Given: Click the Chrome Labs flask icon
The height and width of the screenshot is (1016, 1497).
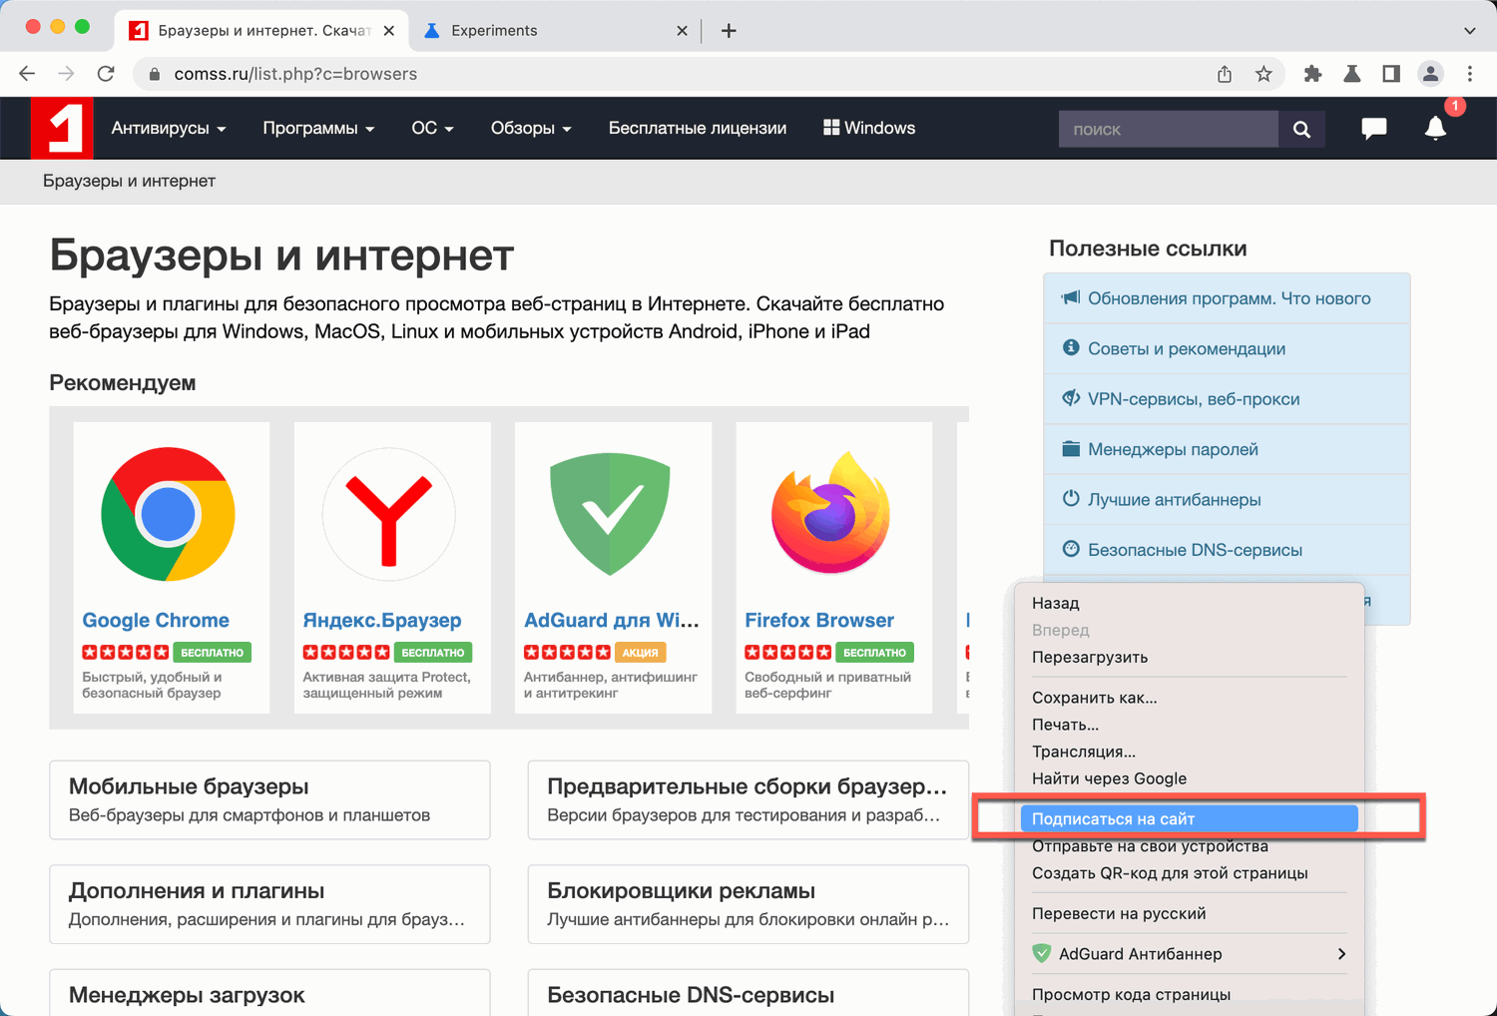Looking at the screenshot, I should pos(1352,74).
